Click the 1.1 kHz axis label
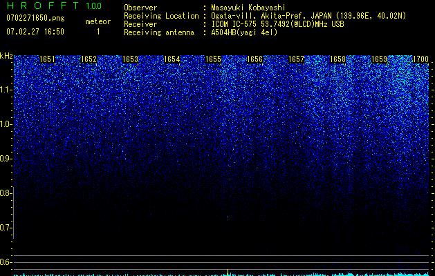 pyautogui.click(x=6, y=90)
